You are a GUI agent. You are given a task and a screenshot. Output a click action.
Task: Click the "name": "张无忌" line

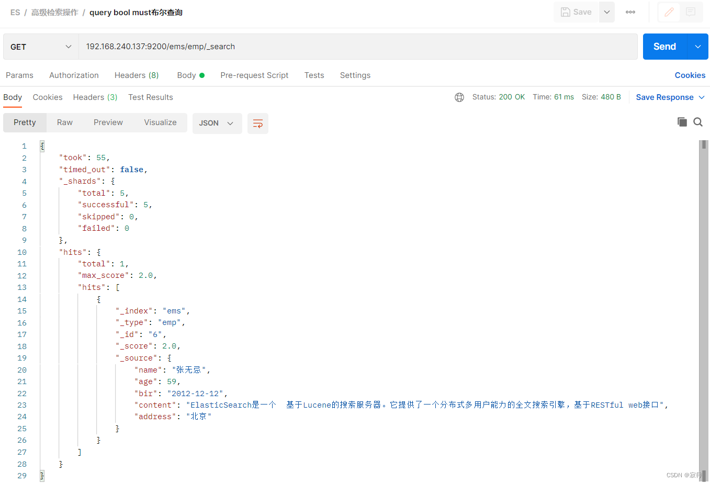[172, 370]
